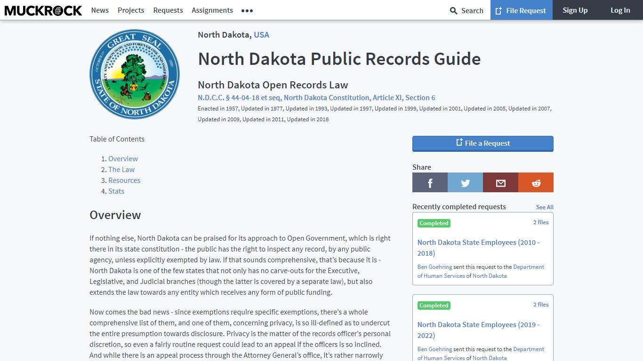643x361 pixels.
Task: Open Ben Goehring profile in 2019 - 2022 card
Action: click(x=434, y=349)
